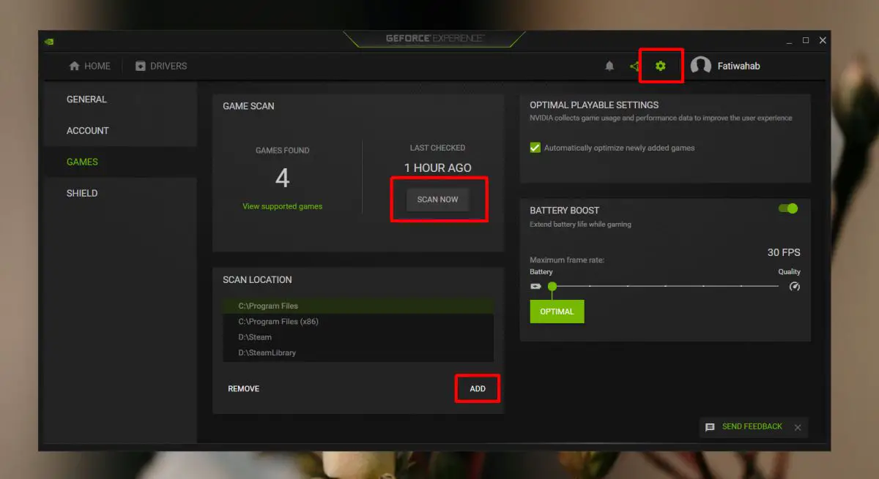Toggle automatically optimize newly added games
The image size is (879, 479).
pyautogui.click(x=535, y=148)
